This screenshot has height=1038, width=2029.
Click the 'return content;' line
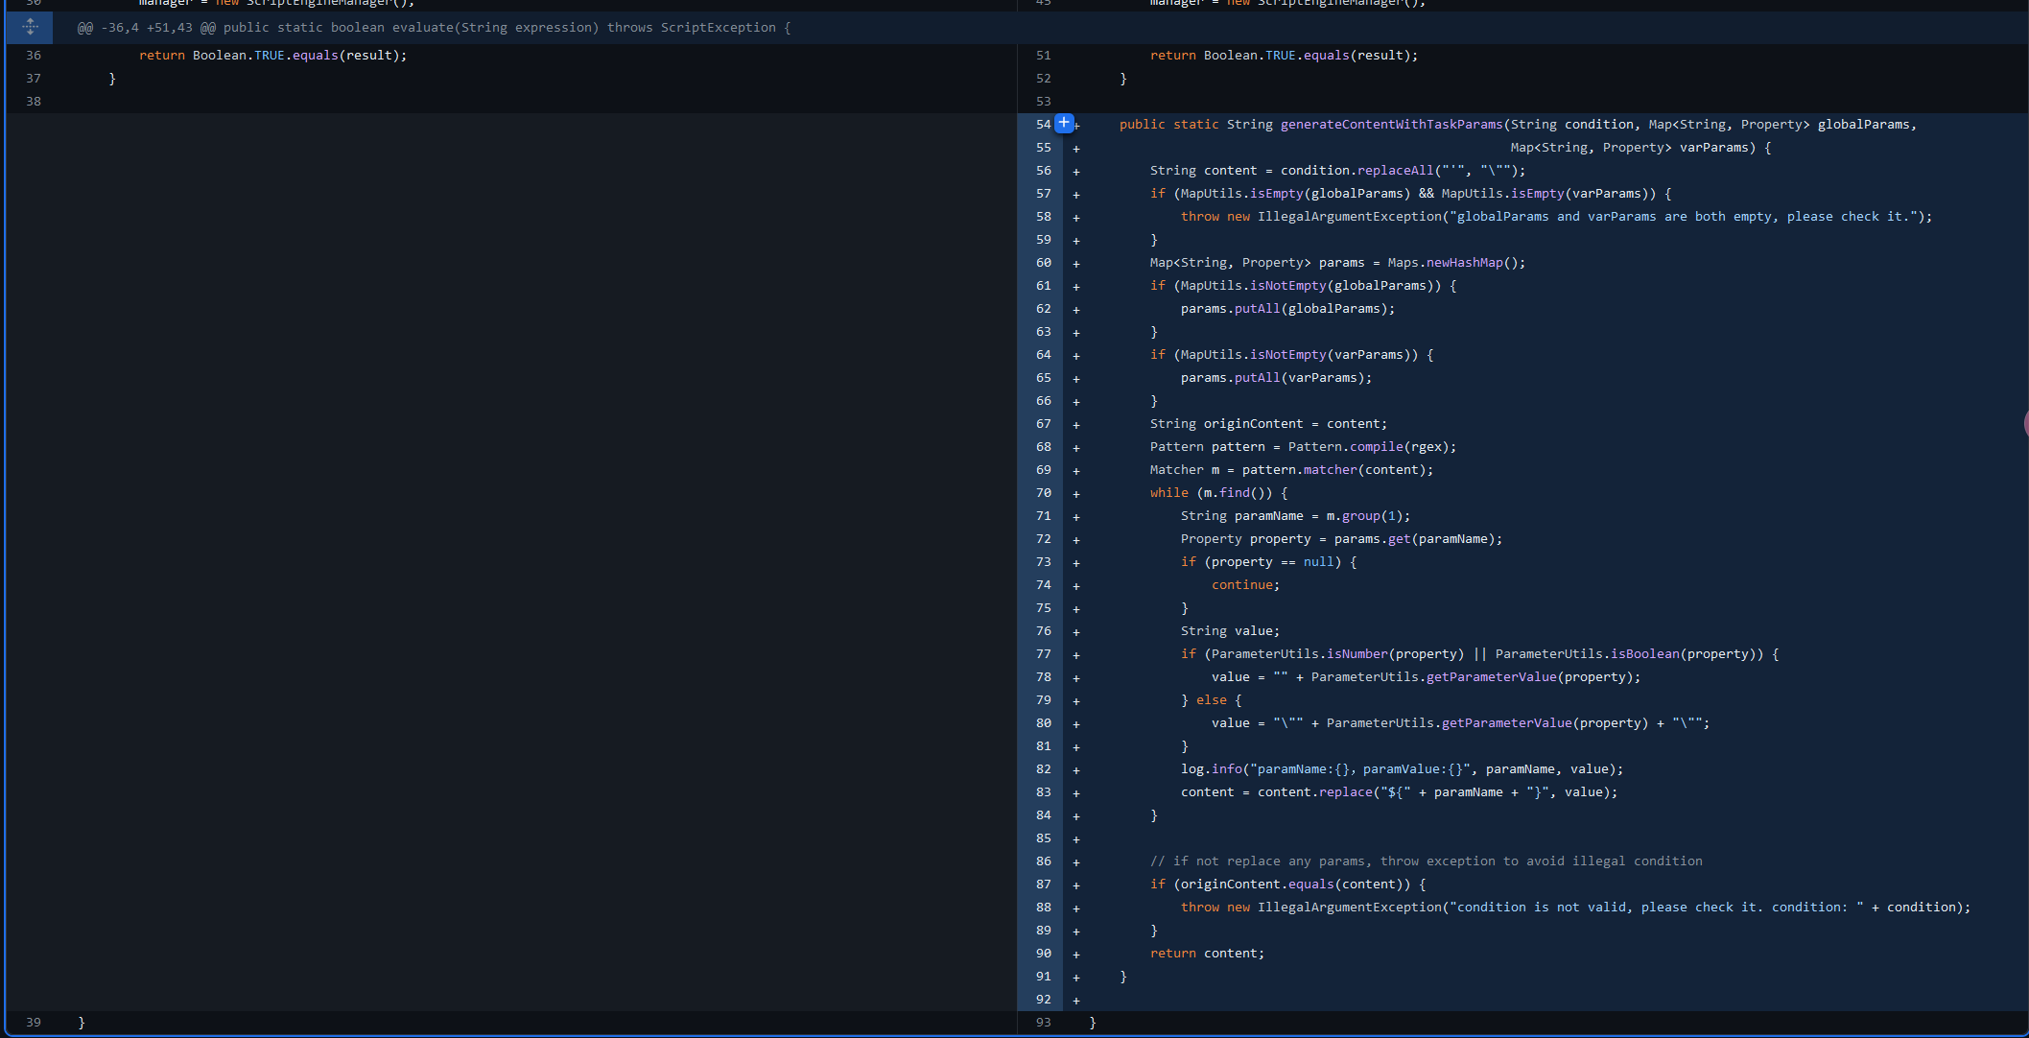1207,954
